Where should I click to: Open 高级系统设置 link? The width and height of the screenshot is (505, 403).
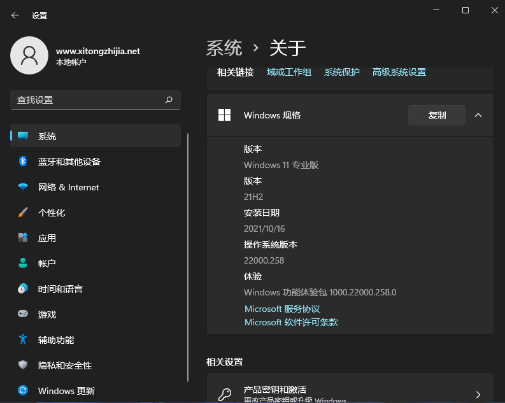(x=399, y=72)
